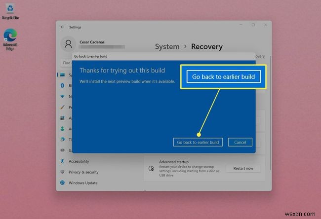Image resolution: width=321 pixels, height=219 pixels.
Task: Close the Settings window
Action: click(266, 25)
